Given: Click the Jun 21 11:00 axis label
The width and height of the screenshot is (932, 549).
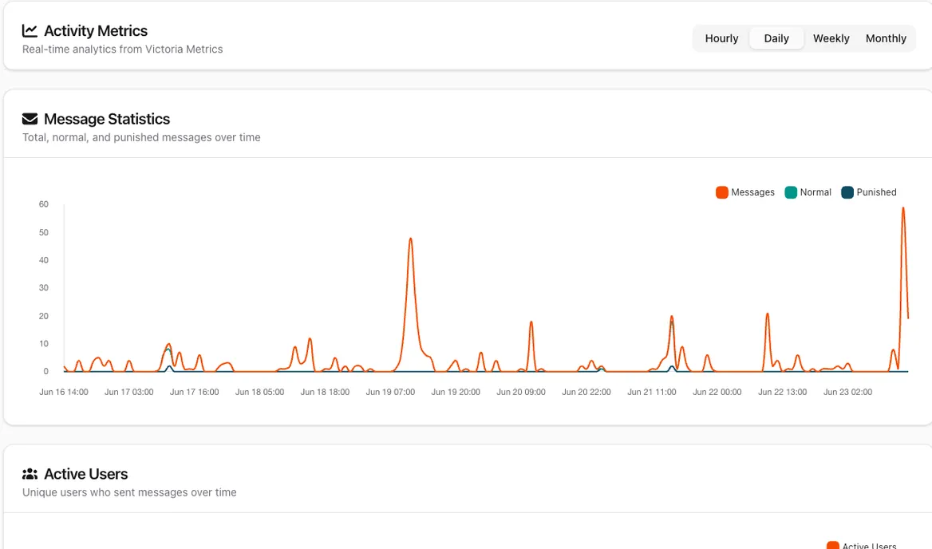Looking at the screenshot, I should coord(652,392).
